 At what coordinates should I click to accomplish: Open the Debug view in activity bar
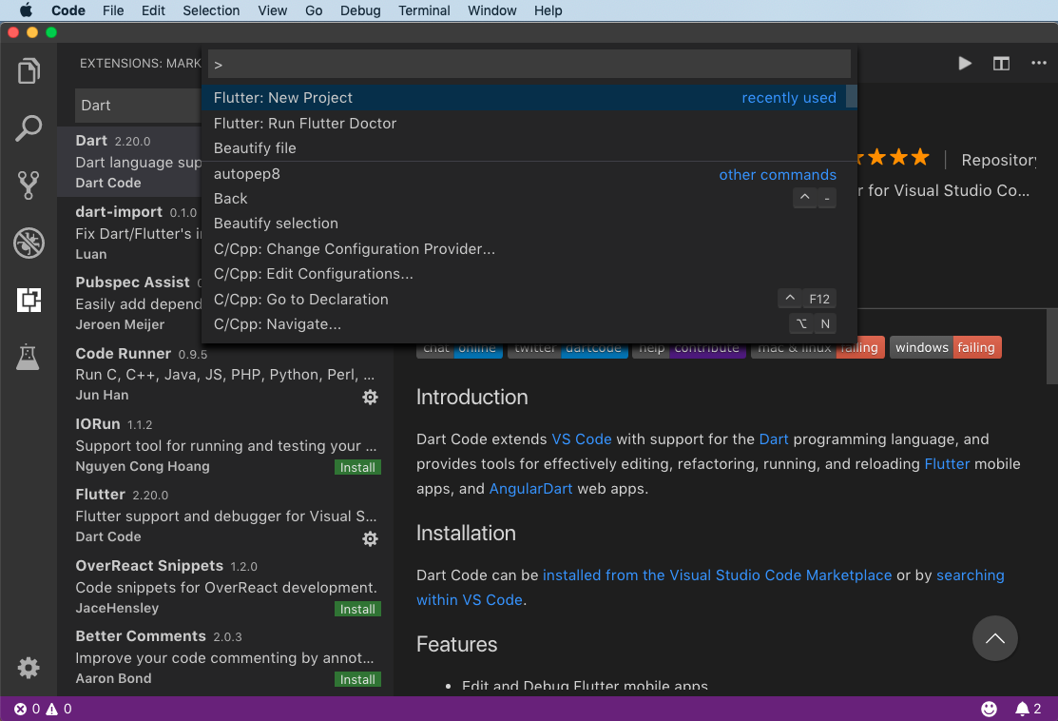[29, 243]
